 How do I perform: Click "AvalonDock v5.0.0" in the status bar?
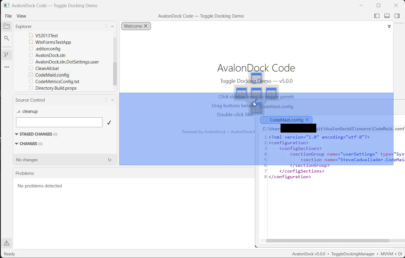(x=309, y=254)
